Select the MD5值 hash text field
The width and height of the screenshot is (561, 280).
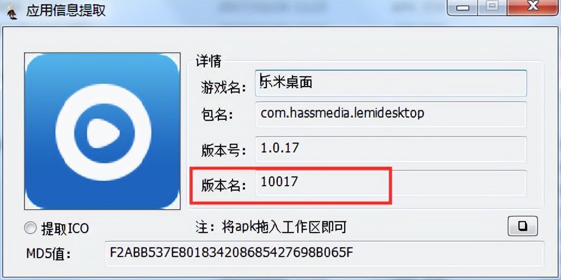(324, 253)
